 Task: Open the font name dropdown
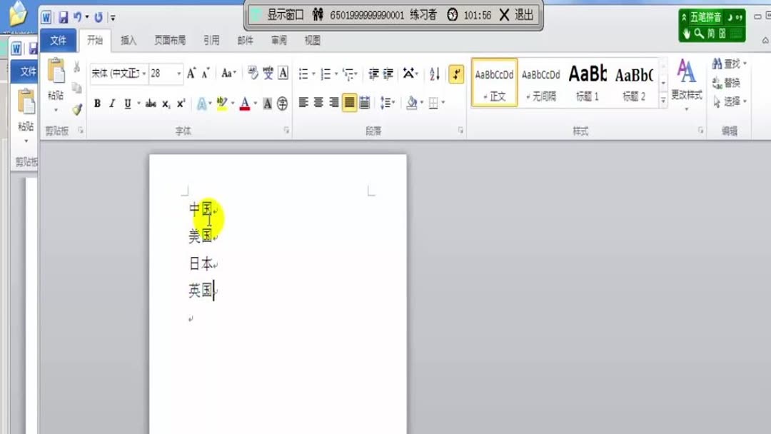[x=144, y=73]
